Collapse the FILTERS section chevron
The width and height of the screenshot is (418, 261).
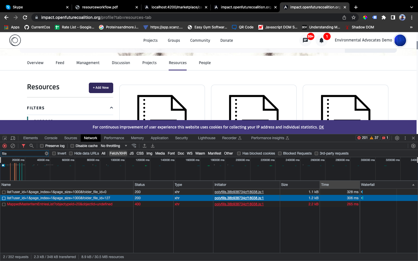111,108
